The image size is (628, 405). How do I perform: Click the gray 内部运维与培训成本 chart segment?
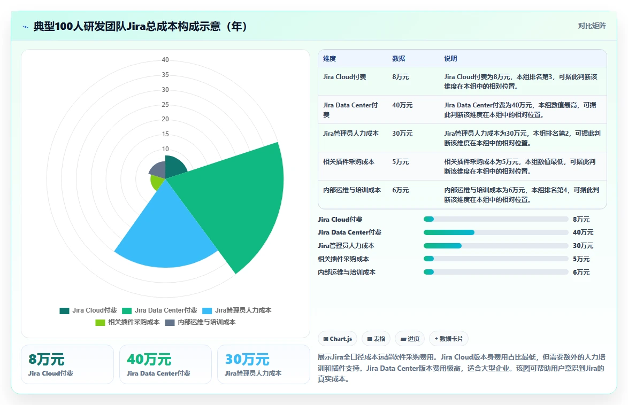tap(158, 170)
